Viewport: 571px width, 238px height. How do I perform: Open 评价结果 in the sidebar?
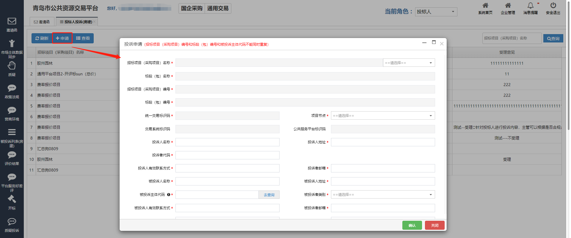click(12, 158)
